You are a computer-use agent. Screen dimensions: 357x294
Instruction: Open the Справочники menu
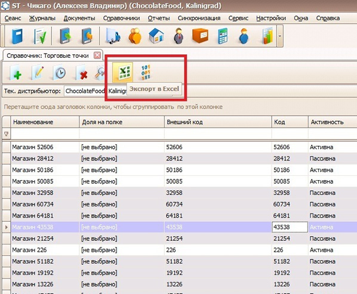coord(121,18)
